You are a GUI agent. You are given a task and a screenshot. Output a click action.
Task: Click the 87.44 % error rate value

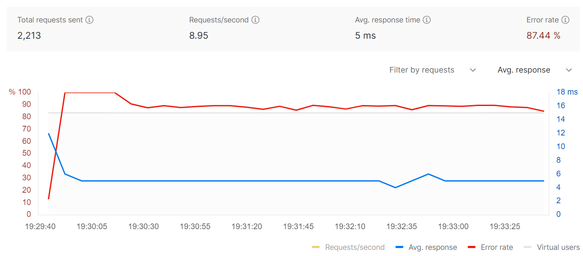(x=543, y=36)
